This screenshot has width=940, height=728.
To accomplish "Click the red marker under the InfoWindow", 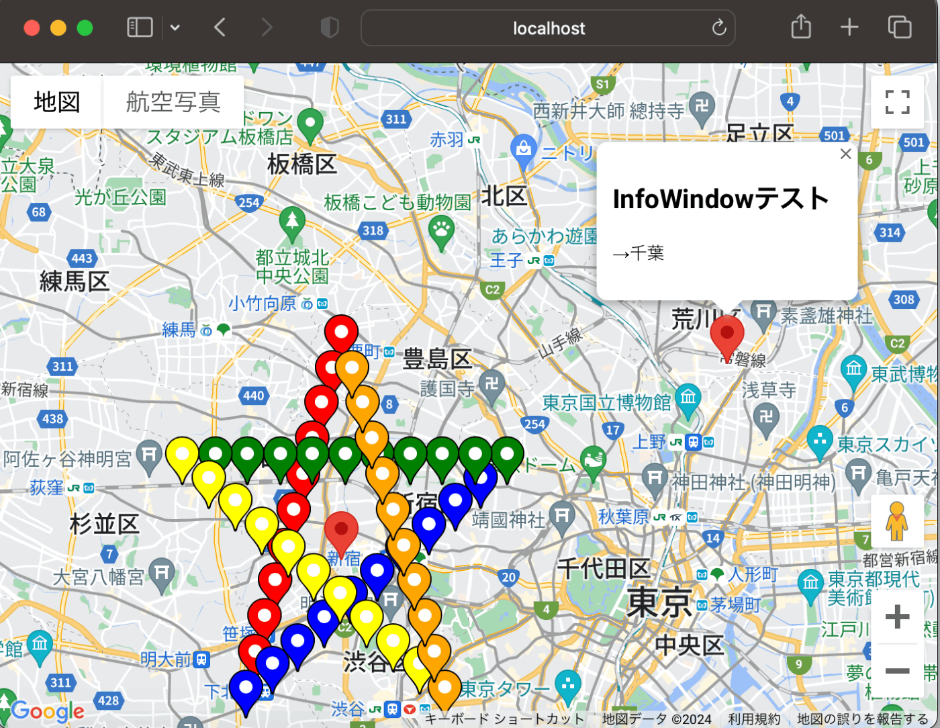I will (727, 332).
